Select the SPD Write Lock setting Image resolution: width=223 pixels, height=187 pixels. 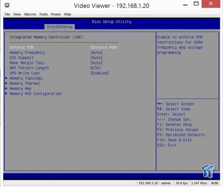click(25, 73)
